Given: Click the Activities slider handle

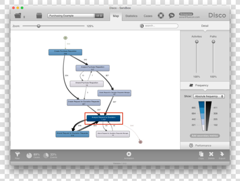Looking at the screenshot, I should pos(197,42).
